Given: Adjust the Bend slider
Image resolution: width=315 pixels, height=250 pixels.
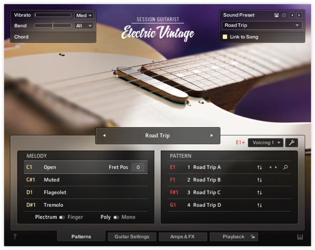Looking at the screenshot, I should coord(53,25).
